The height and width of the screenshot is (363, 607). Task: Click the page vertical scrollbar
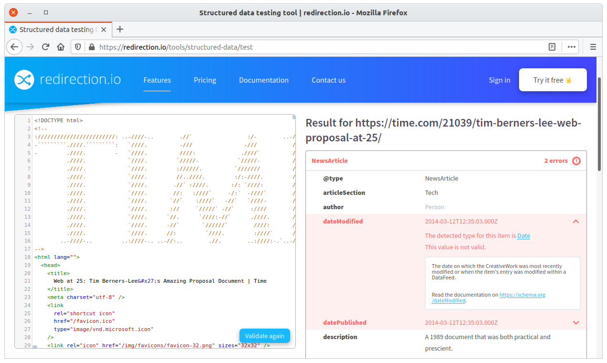click(599, 124)
